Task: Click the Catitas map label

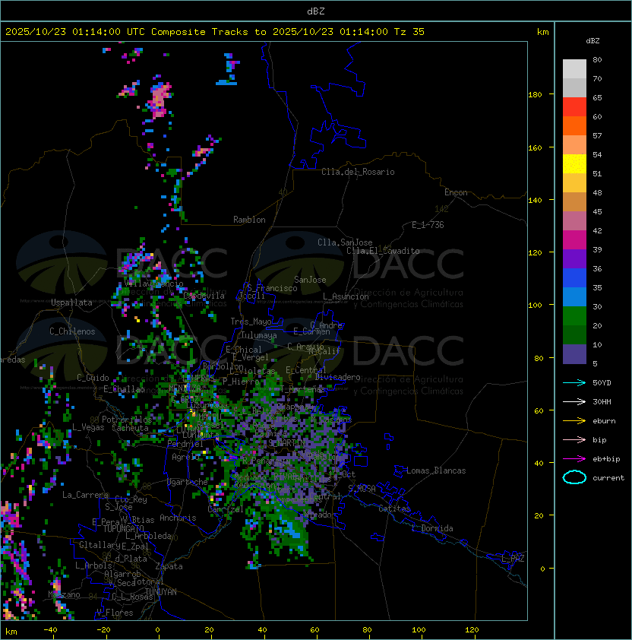Action: 394,509
